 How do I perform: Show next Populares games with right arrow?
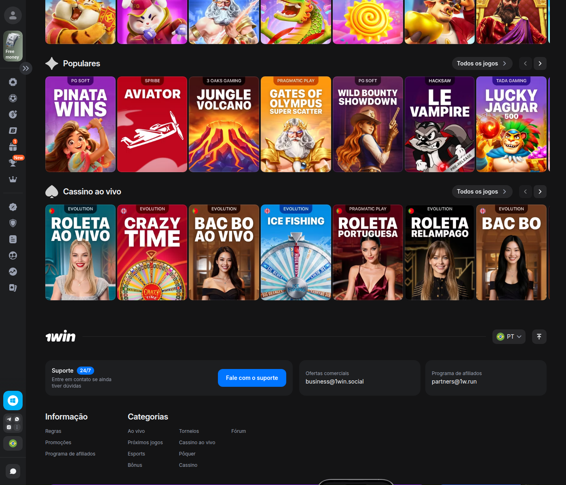point(540,63)
